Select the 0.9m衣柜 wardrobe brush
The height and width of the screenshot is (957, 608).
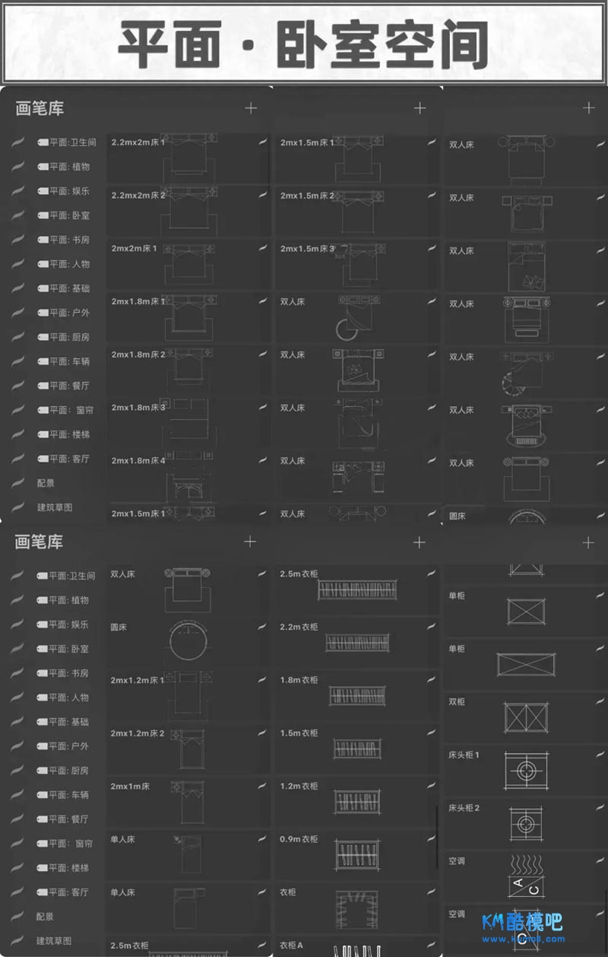click(x=356, y=854)
